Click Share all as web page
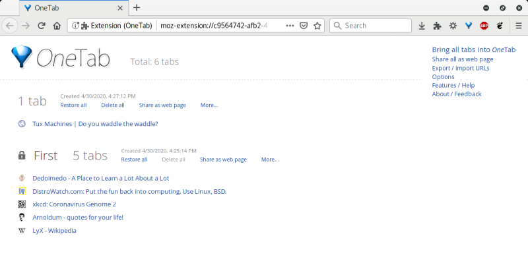Image resolution: width=528 pixels, height=271 pixels. (463, 59)
